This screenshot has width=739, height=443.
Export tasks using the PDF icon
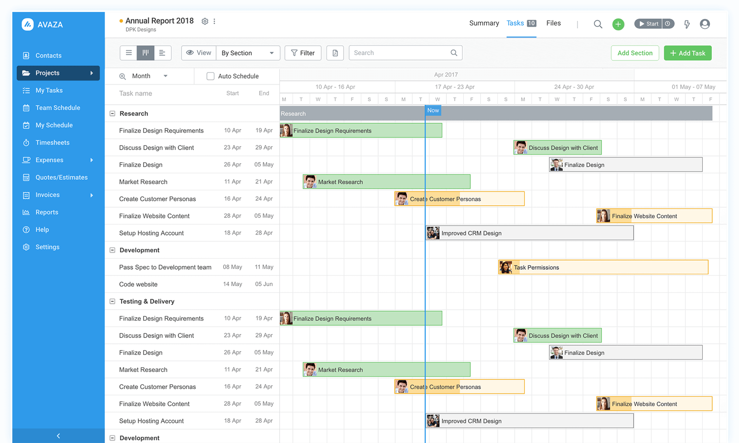click(x=335, y=53)
